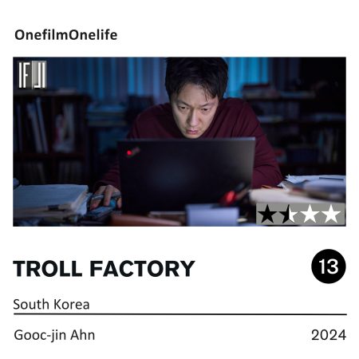Screen dimensions: 359x359
Task: Click the pile of papers at right of desk
Action: coord(314,186)
